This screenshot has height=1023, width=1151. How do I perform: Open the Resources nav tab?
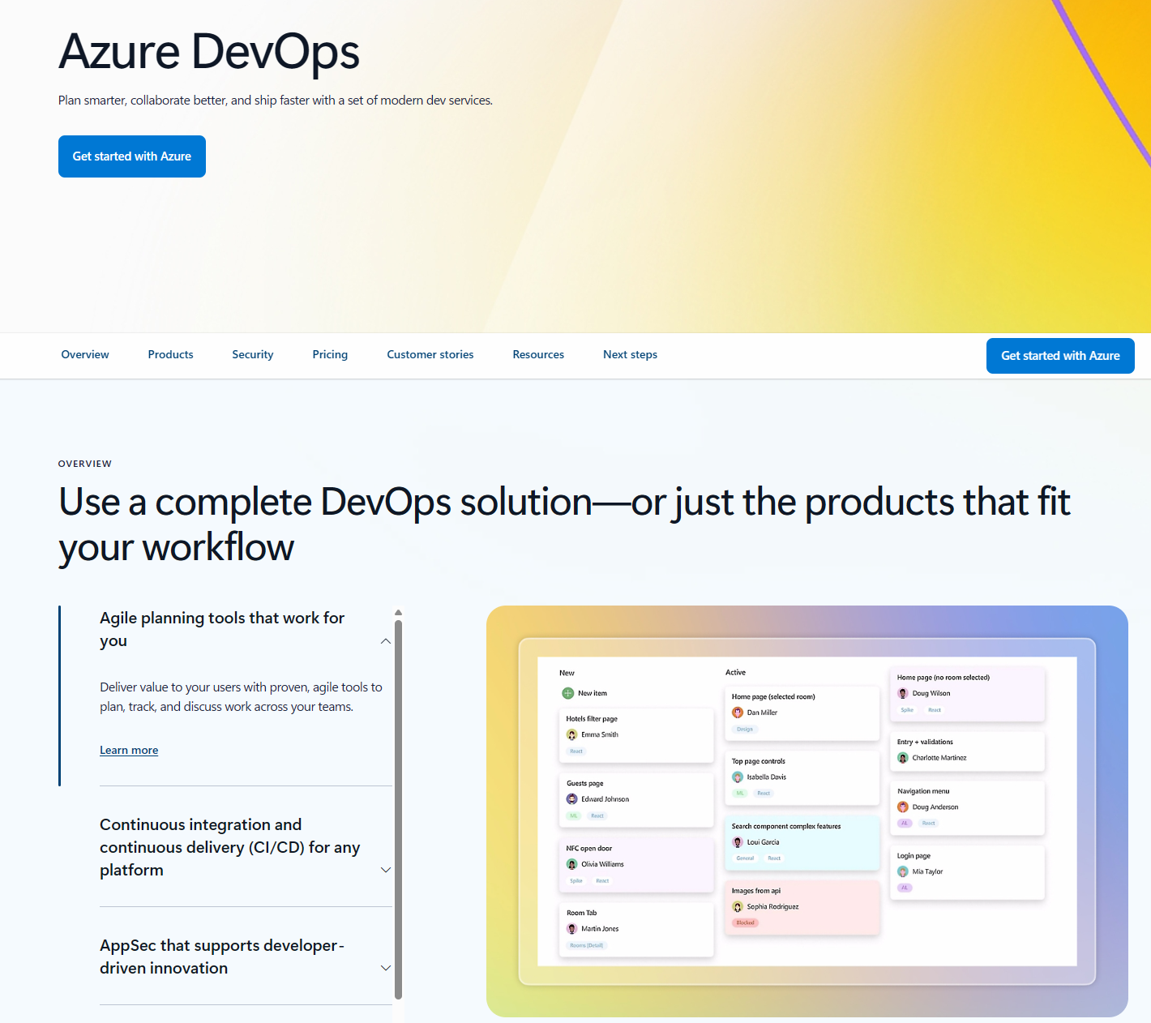[538, 354]
